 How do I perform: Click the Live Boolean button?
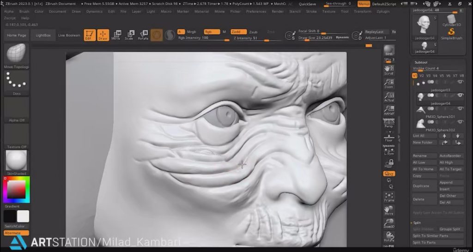click(x=69, y=35)
